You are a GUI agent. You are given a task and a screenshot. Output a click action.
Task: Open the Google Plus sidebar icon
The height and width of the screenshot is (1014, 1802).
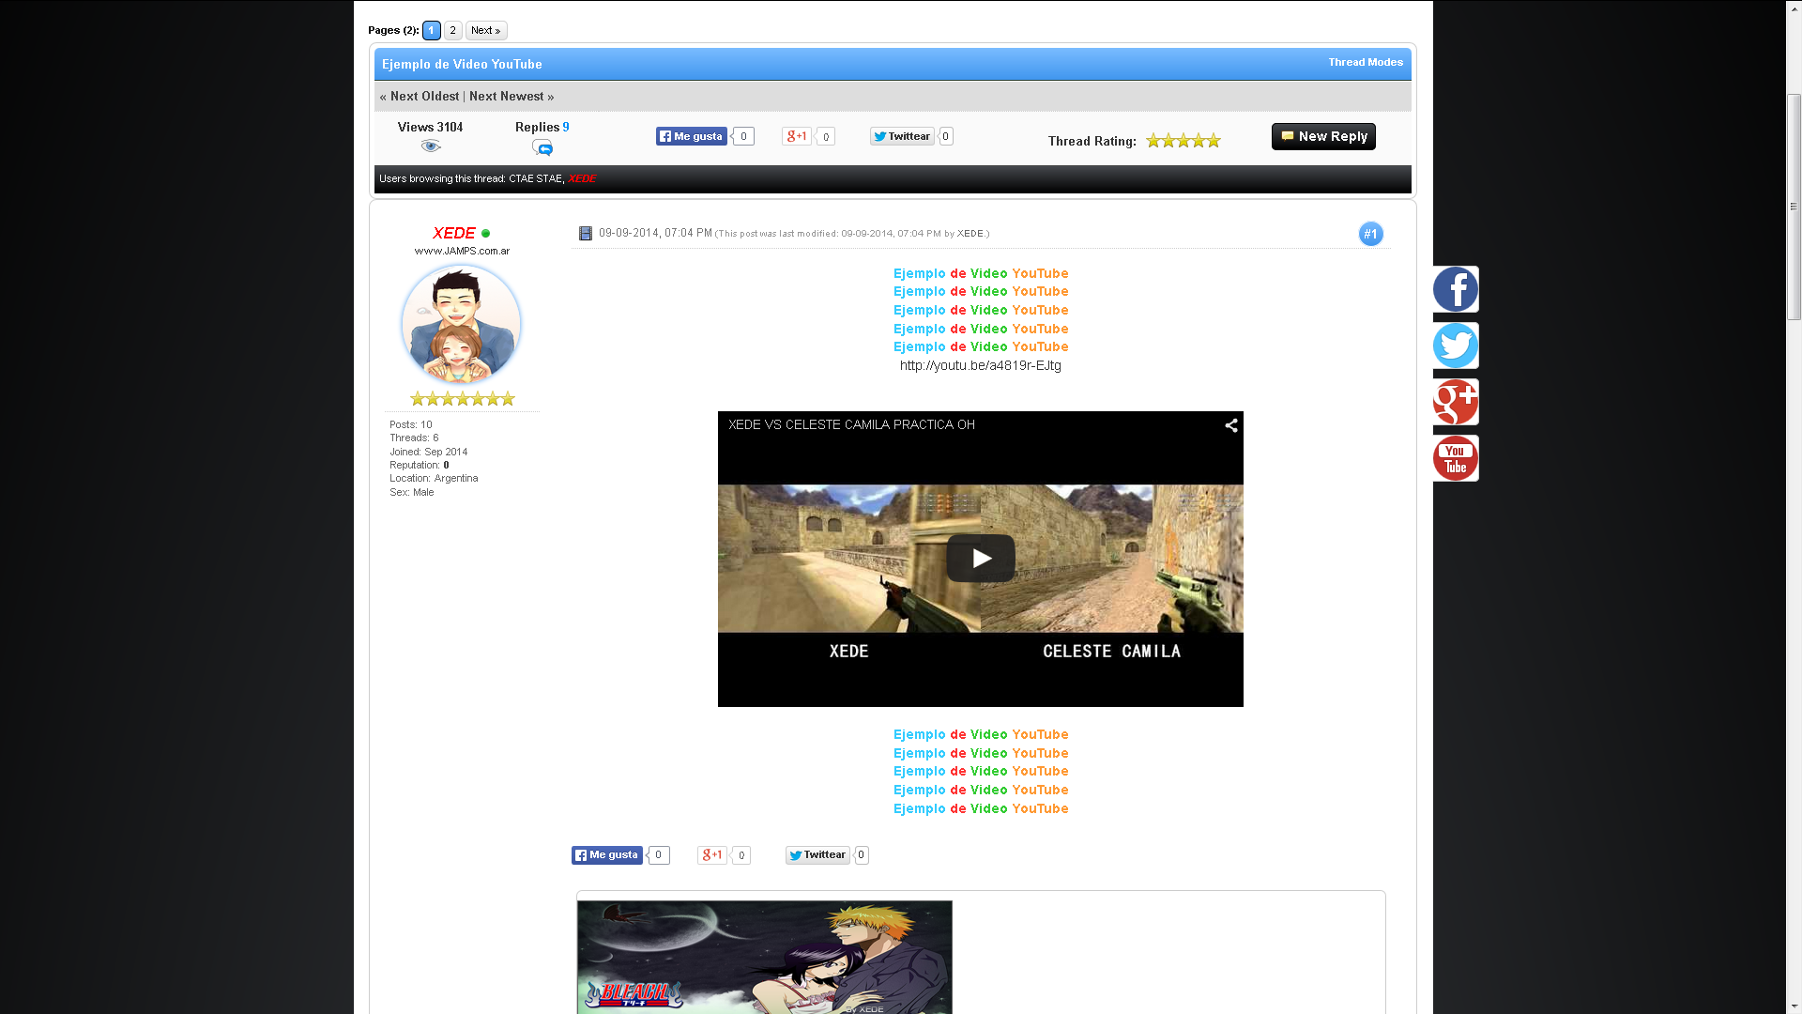pos(1455,402)
